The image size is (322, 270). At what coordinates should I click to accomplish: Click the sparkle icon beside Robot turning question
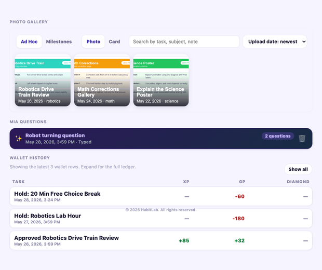coord(19,139)
